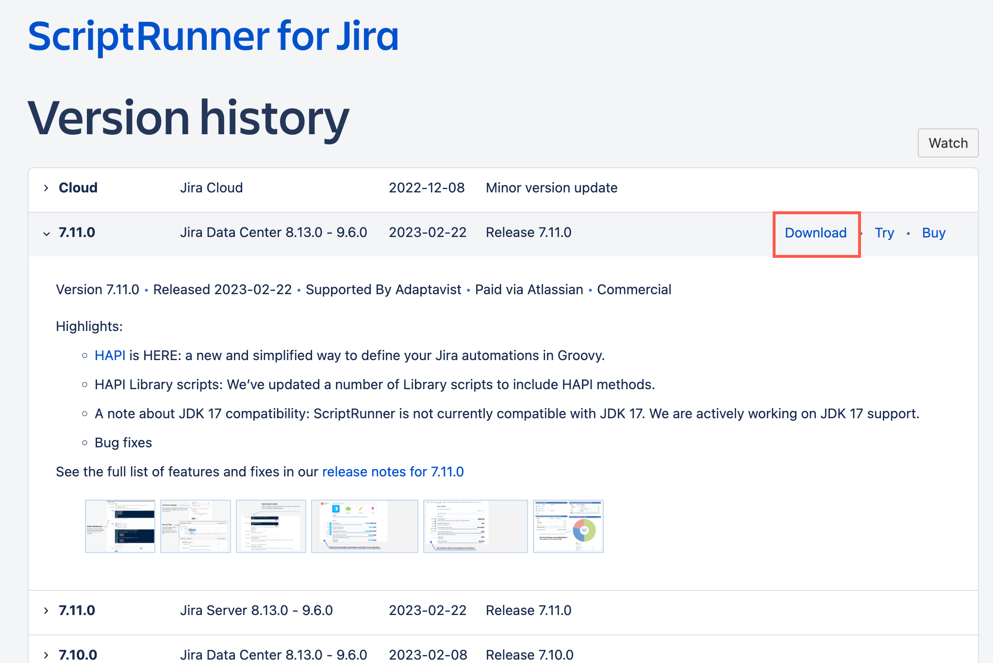The width and height of the screenshot is (993, 663).
Task: Click the Buy link for 7.11.0
Action: point(934,233)
